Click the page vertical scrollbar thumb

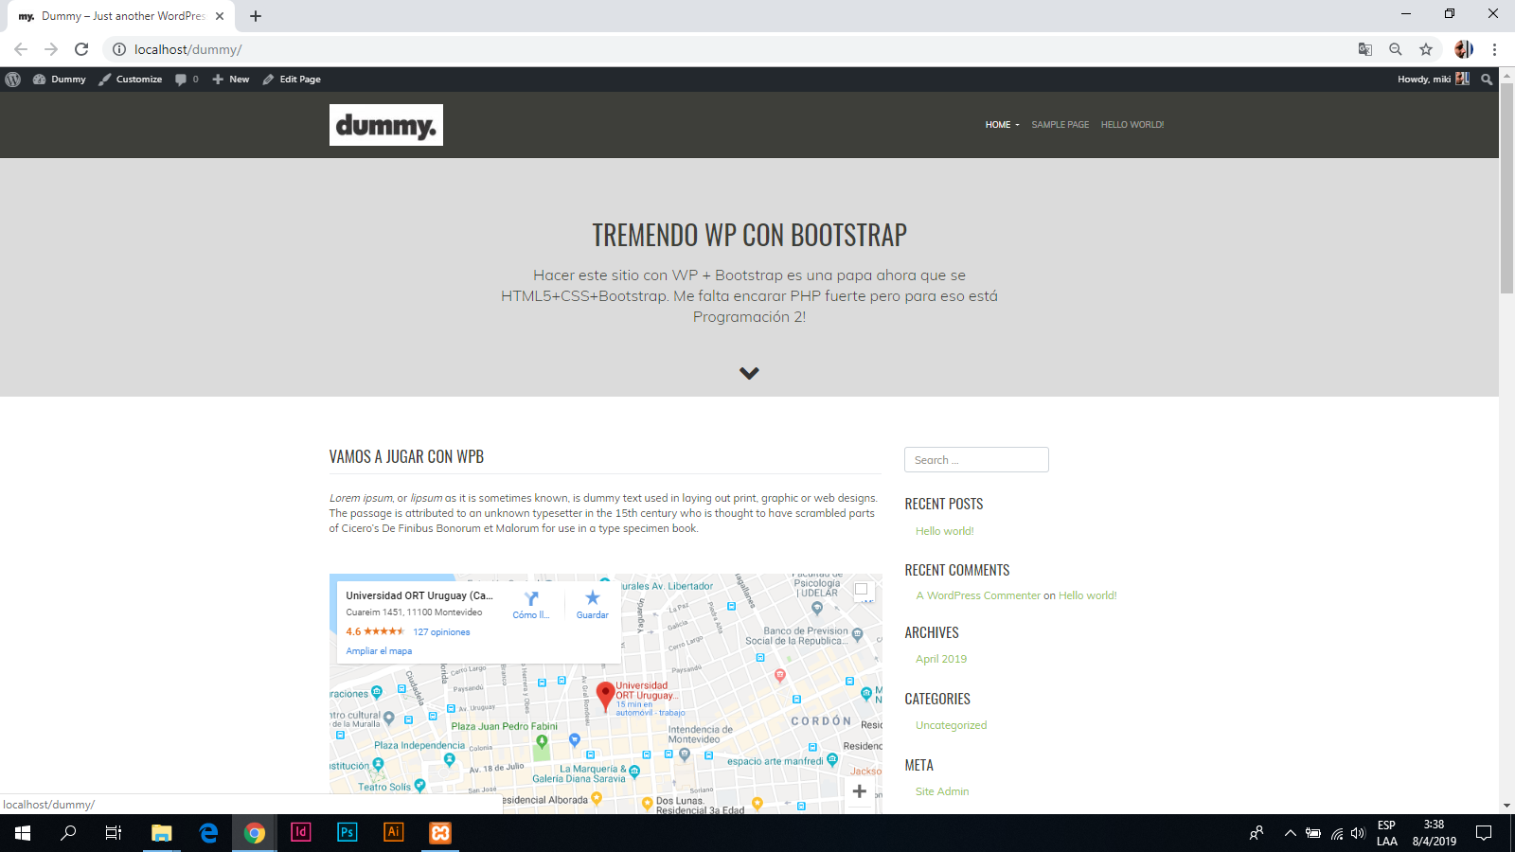pos(1506,189)
